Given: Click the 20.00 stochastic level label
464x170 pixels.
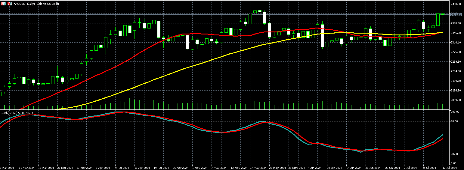Looking at the screenshot, I should tap(455, 154).
